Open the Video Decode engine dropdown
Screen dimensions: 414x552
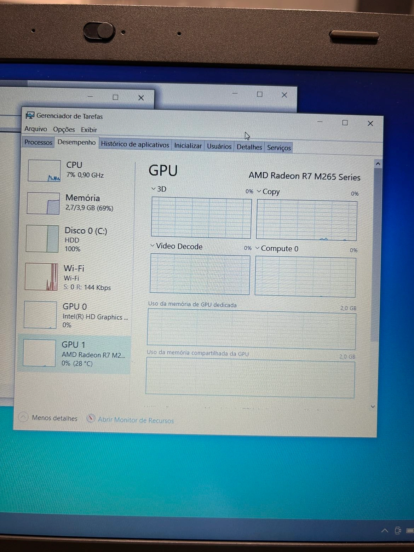[153, 245]
